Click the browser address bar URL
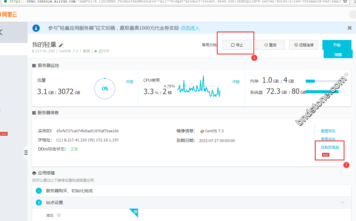356x221 pixels. tap(175, 2)
